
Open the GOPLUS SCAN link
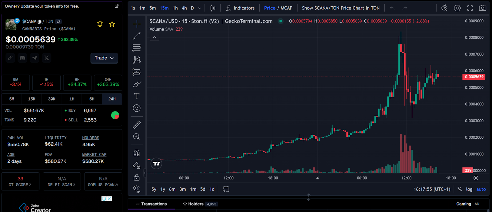pyautogui.click(x=103, y=182)
